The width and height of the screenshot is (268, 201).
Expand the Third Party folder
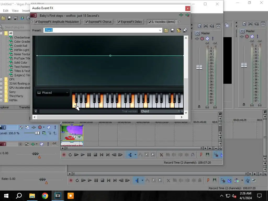1,96
